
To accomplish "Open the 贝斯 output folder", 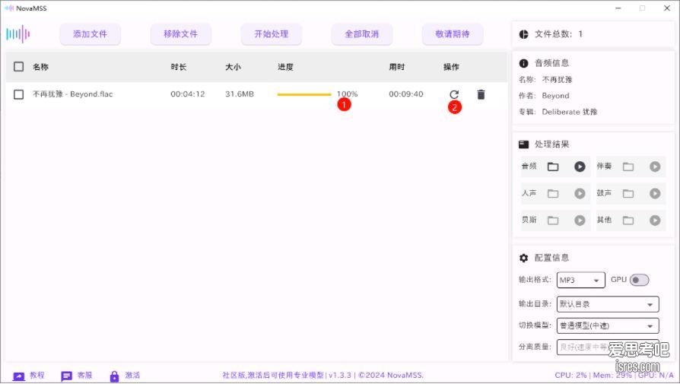I will pos(553,221).
